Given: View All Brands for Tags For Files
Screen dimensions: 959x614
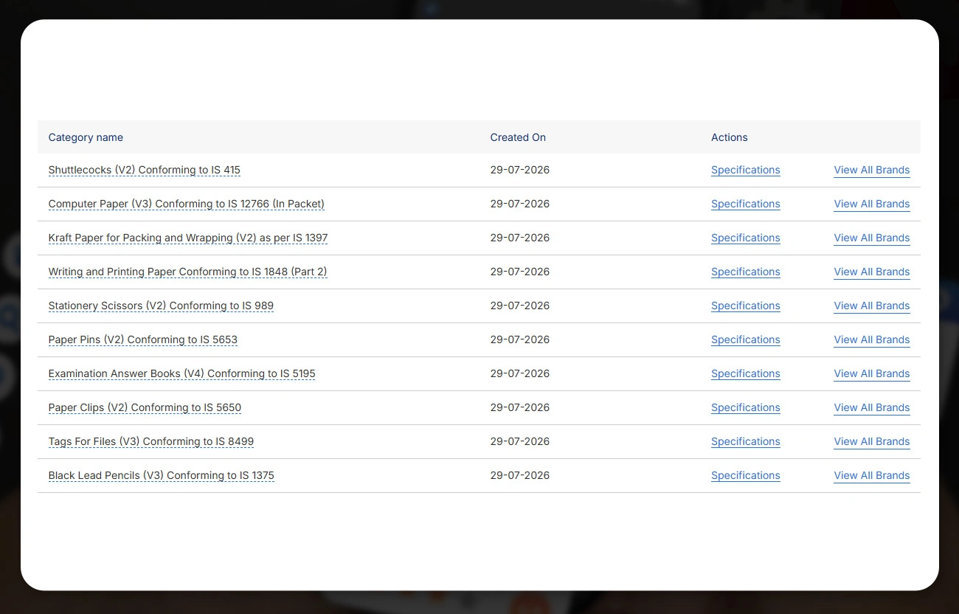Looking at the screenshot, I should 872,441.
